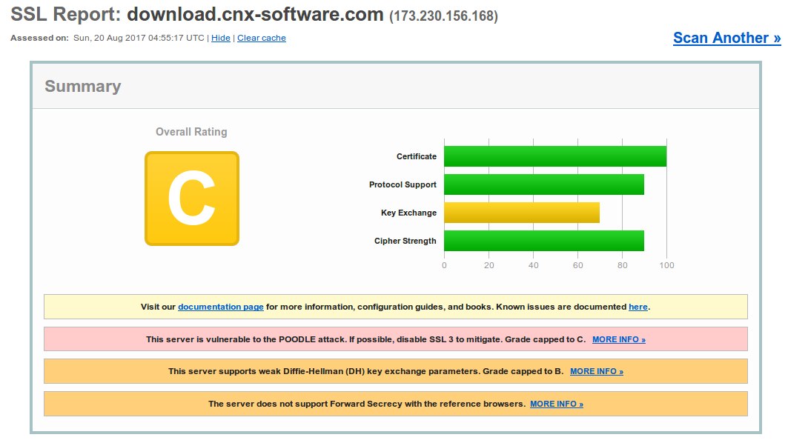Open MORE INFO for Forward Secrecy warning

pyautogui.click(x=556, y=404)
